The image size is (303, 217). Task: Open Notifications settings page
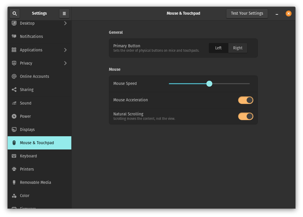pos(39,36)
